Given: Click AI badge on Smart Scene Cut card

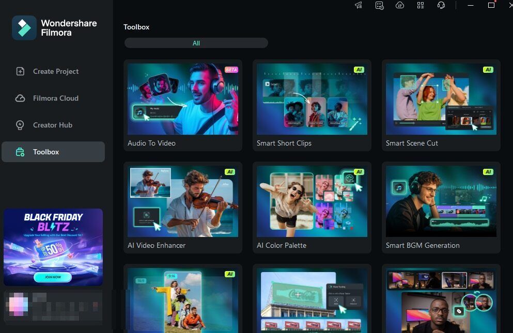Looking at the screenshot, I should click(x=488, y=70).
